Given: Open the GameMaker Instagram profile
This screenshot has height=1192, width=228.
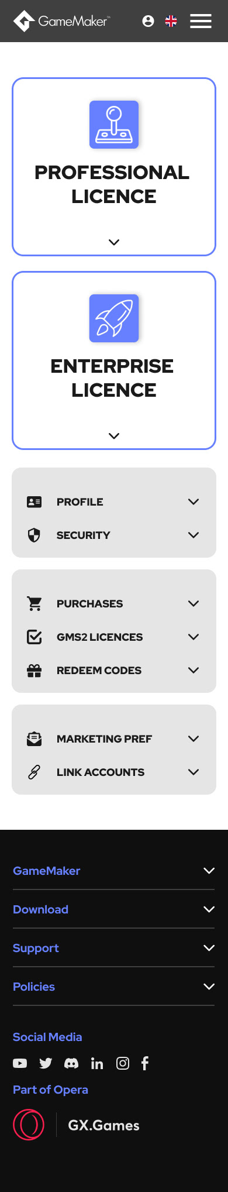Looking at the screenshot, I should click(x=123, y=1063).
